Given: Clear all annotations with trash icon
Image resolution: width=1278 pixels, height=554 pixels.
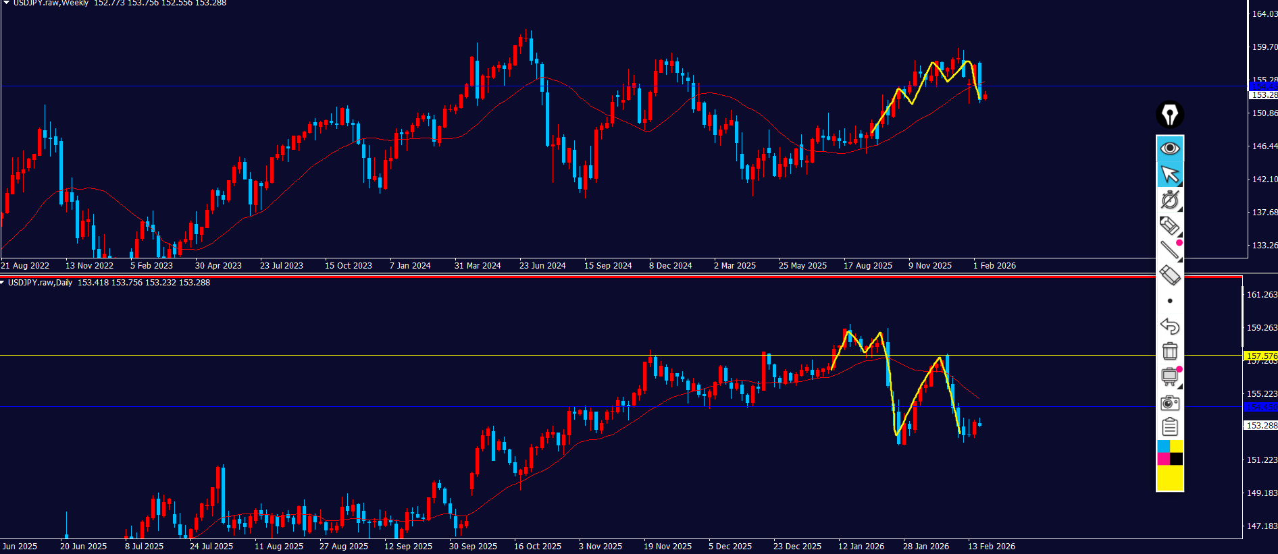Looking at the screenshot, I should pyautogui.click(x=1169, y=352).
